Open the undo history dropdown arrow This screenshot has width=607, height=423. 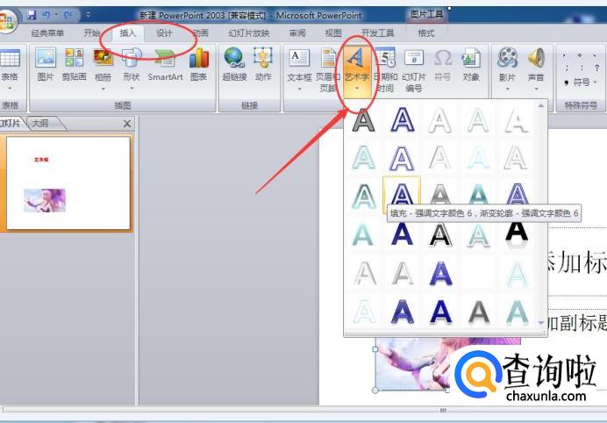(x=56, y=16)
